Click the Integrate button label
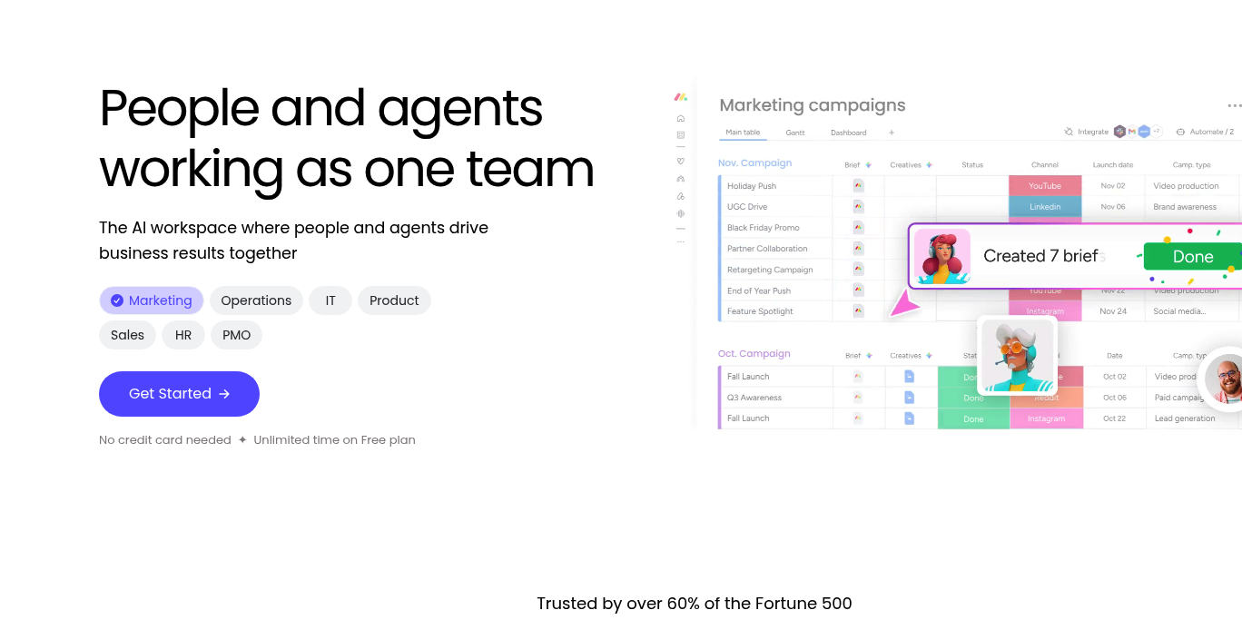The height and width of the screenshot is (620, 1242). pos(1093,132)
